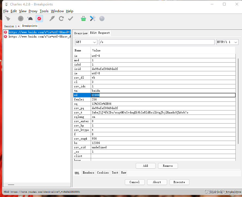242x197 pixels.
Task: Open the Window menu
Action: [57, 11]
